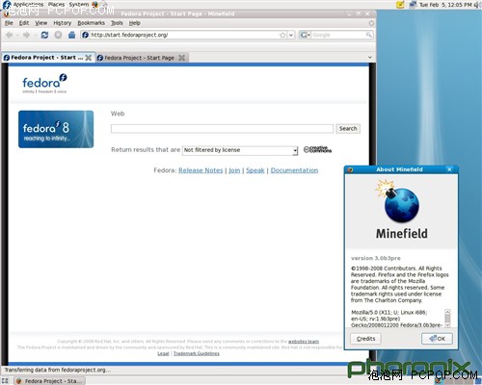This screenshot has width=482, height=385.
Task: Go to the Home page icon
Action: [71, 35]
